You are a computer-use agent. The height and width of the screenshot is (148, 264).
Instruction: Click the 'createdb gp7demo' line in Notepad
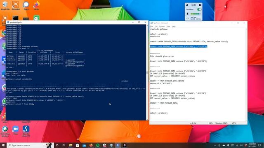[x=158, y=29]
